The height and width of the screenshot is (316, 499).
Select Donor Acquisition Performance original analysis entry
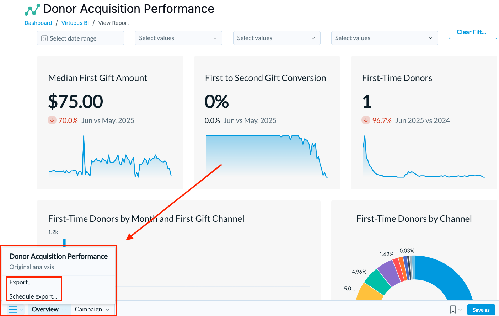(x=58, y=261)
